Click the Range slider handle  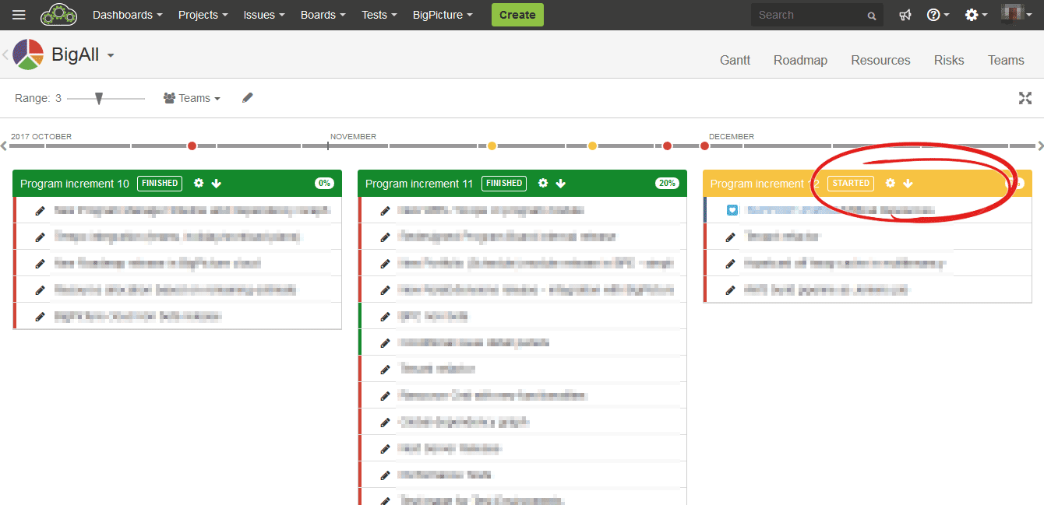(99, 98)
